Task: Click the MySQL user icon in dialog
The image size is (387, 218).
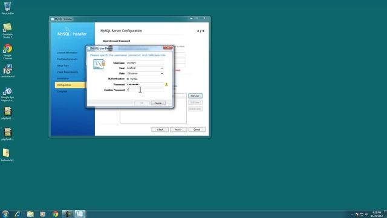Action: tap(99, 64)
